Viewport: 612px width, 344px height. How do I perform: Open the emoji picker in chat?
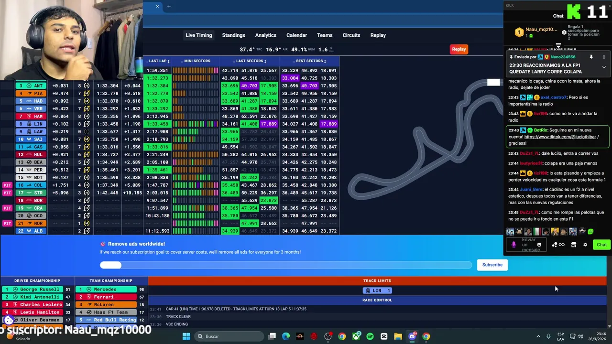point(539,245)
